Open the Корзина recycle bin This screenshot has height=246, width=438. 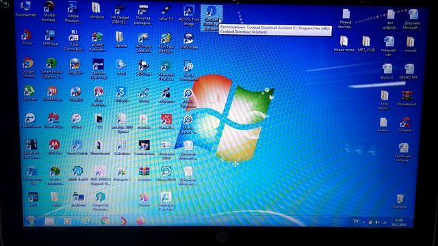400,202
